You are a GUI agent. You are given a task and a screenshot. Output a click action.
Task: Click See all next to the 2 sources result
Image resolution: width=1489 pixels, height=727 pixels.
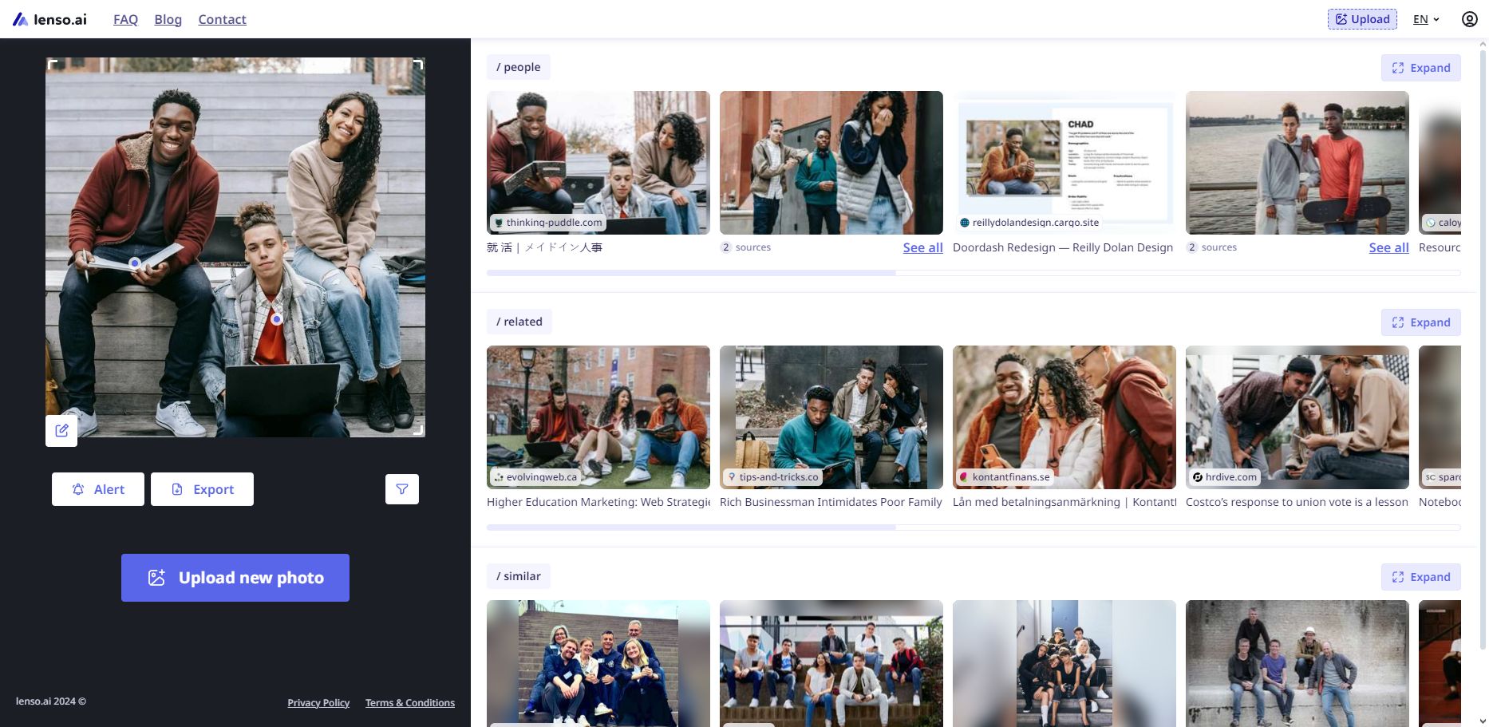pos(922,247)
